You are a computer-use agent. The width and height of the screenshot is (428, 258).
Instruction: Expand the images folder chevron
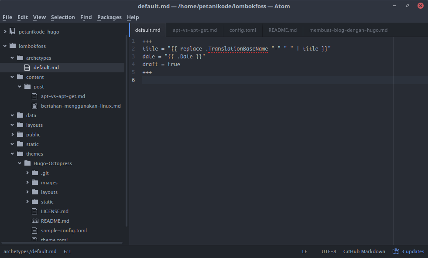[x=27, y=183]
